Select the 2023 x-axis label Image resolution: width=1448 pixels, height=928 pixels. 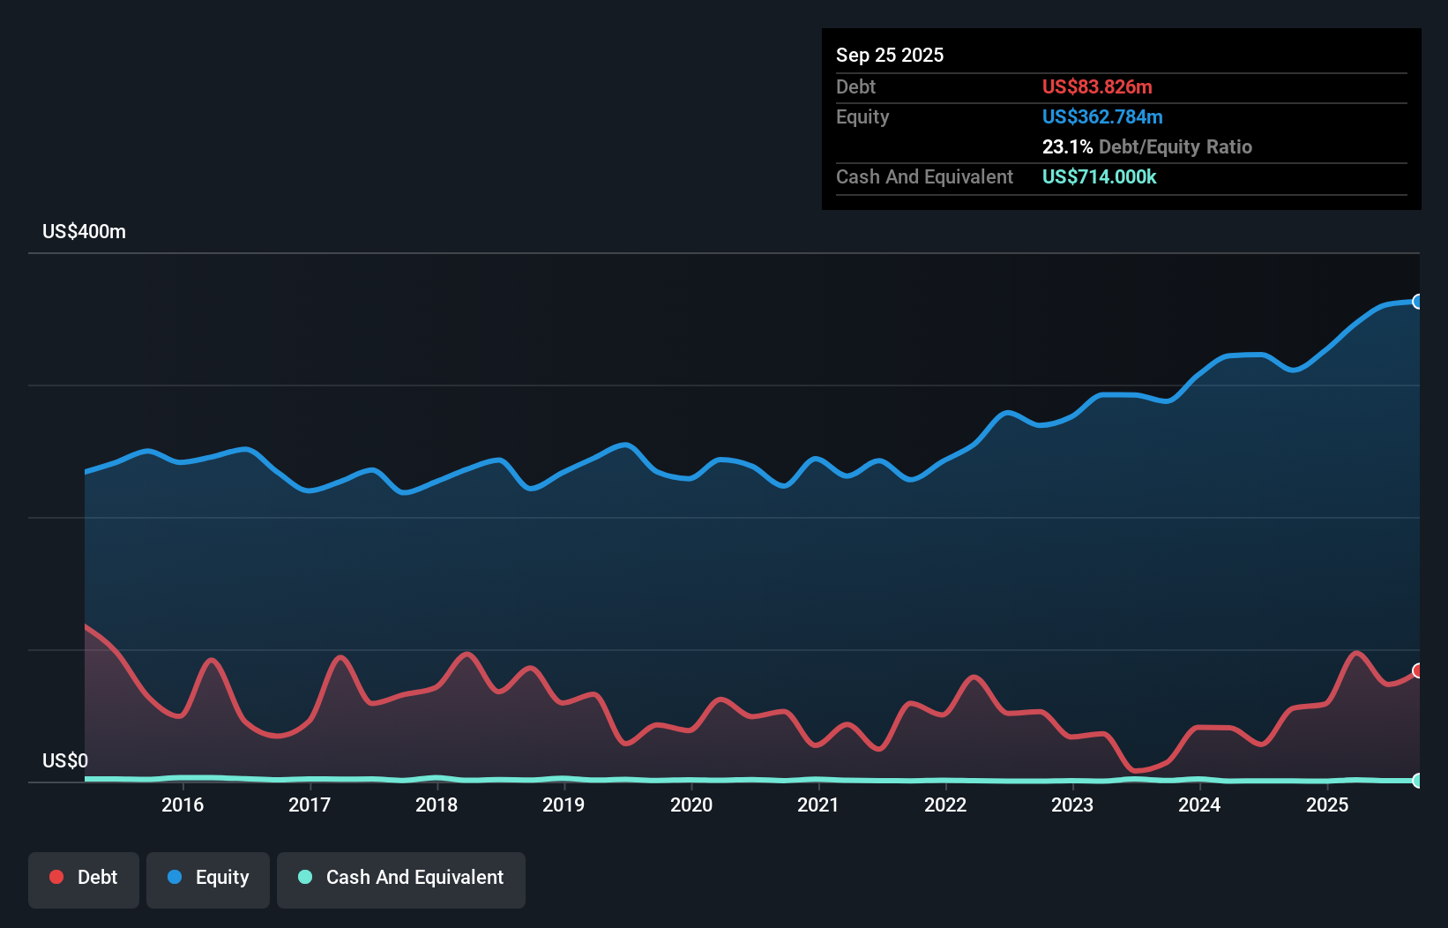pyautogui.click(x=1072, y=805)
